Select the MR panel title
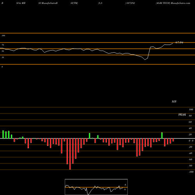195x195 pixels. click(x=174, y=101)
